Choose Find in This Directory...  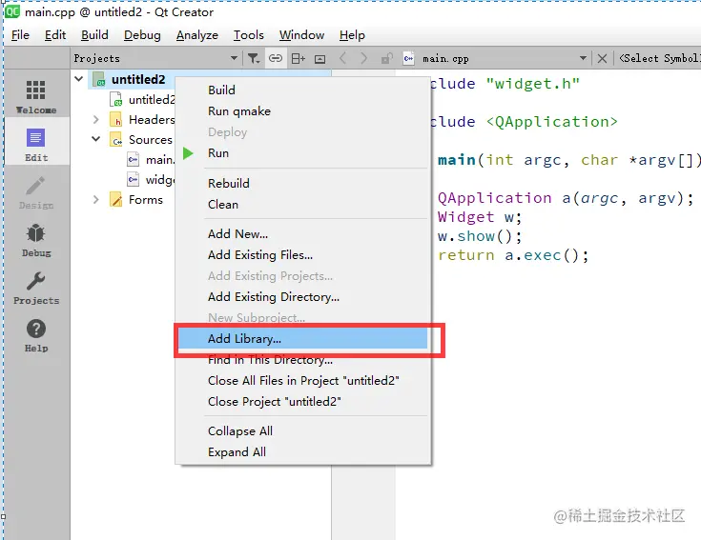(x=302, y=360)
